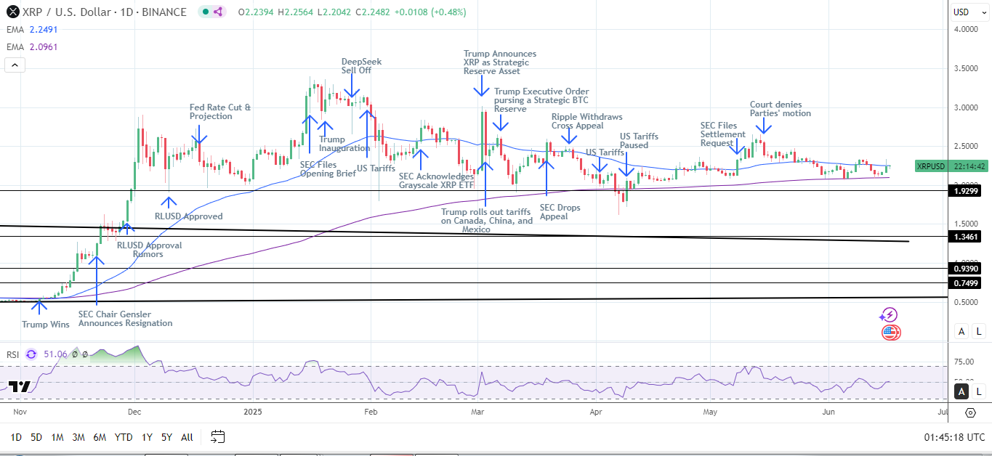Set range to All

click(x=187, y=437)
